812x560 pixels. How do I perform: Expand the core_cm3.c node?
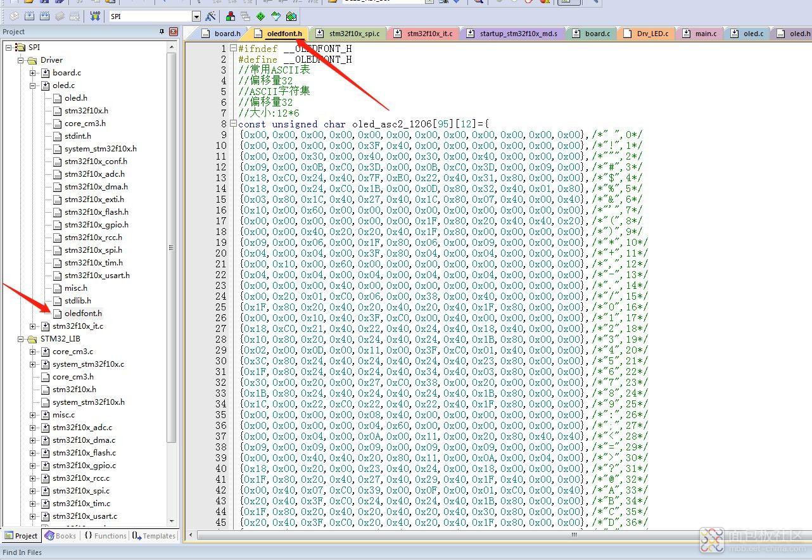[33, 352]
